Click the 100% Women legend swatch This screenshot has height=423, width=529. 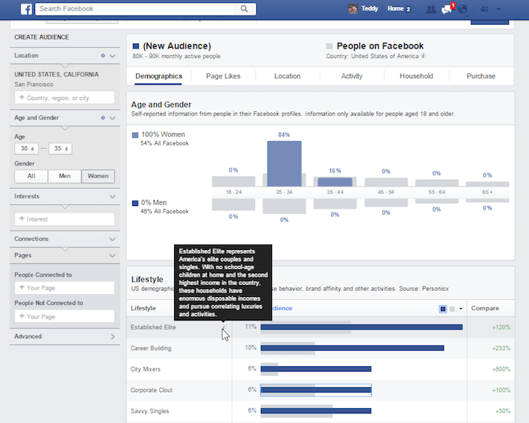pos(135,135)
